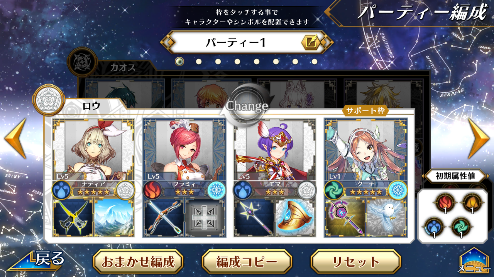Image resolution: width=494 pixels, height=277 pixels.
Task: Select フラミィ's empty gray symbol slot
Action: coord(205,217)
